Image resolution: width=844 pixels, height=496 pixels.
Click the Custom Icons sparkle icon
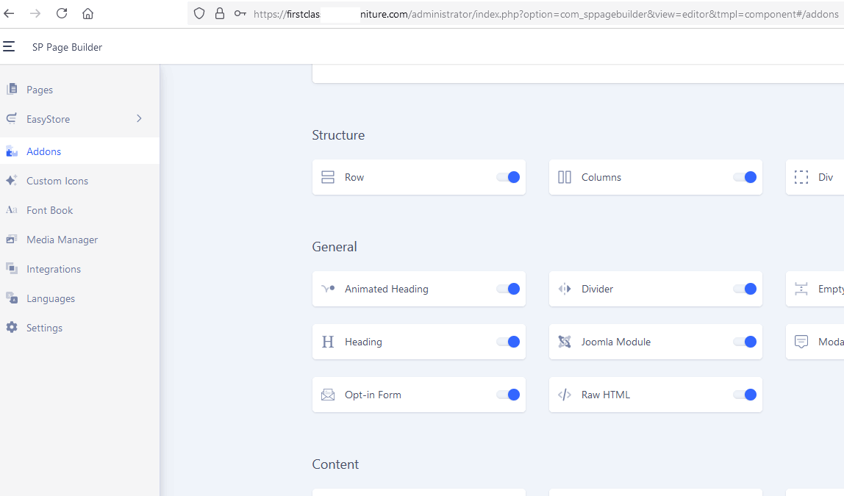click(x=12, y=181)
